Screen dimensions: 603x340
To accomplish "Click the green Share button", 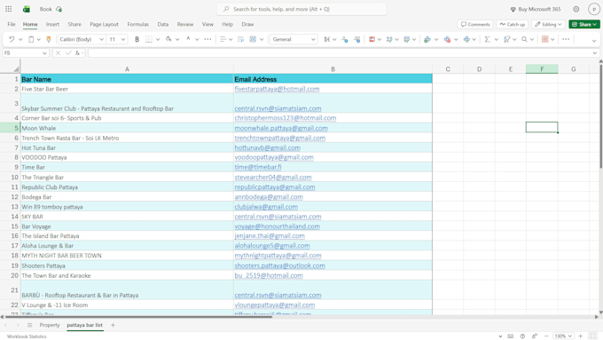I will tap(584, 24).
